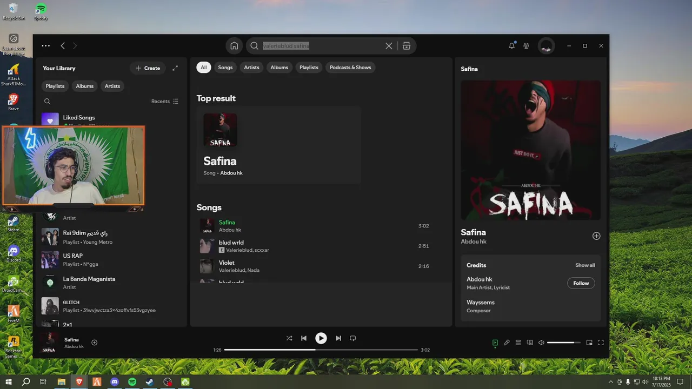Open the Raï 9dim playlist
Screen dimensions: 692x389
pyautogui.click(x=111, y=237)
